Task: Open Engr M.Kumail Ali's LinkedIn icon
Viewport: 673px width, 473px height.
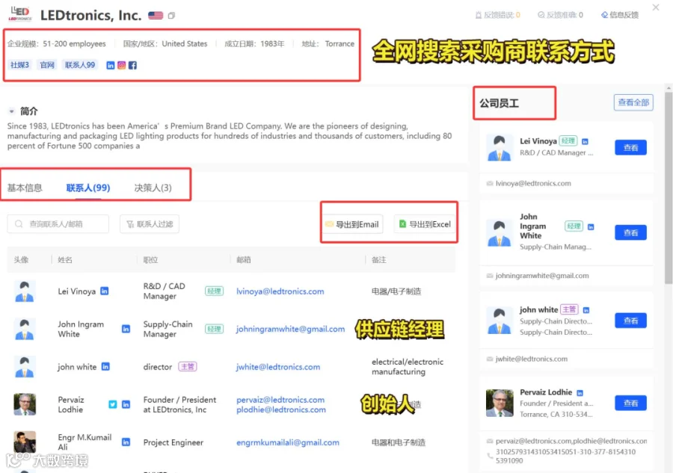Action: coord(126,442)
